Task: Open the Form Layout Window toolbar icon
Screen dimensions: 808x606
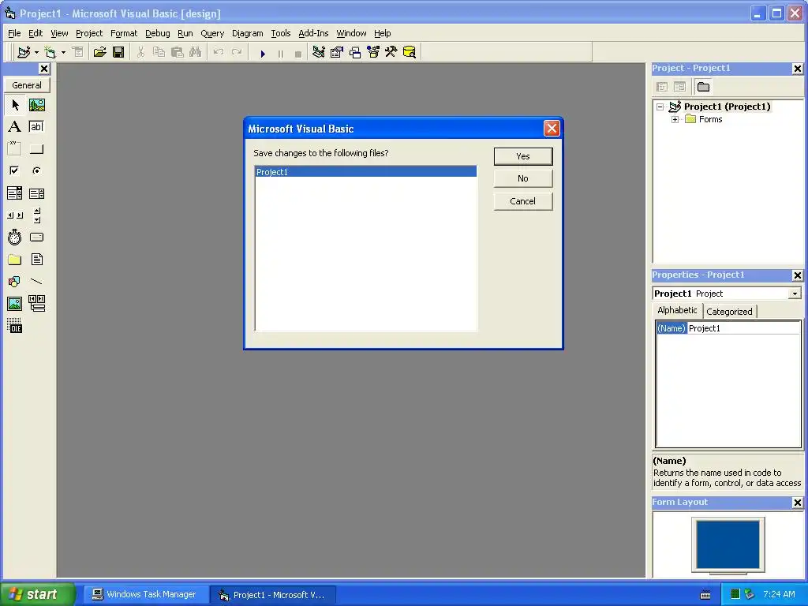Action: 355,52
